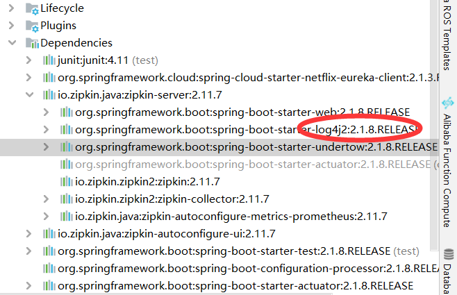Image resolution: width=457 pixels, height=295 pixels.
Task: Click the vertical scrollbar of the Maven tree
Action: click(434, 124)
